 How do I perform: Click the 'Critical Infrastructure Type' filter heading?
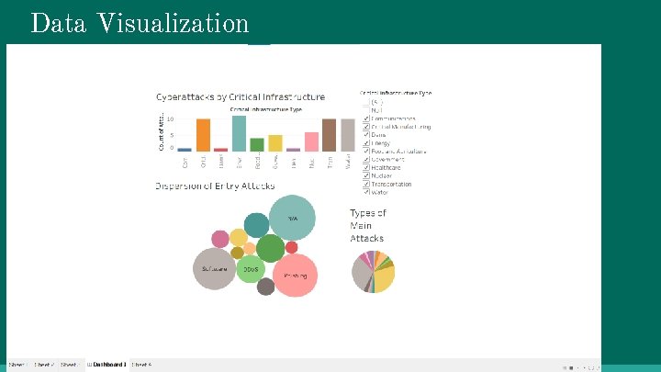point(396,93)
